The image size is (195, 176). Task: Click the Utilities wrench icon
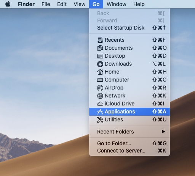100,120
